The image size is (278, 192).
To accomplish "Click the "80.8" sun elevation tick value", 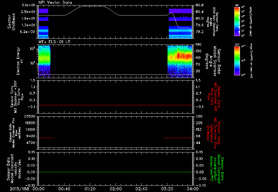I will [200, 5].
